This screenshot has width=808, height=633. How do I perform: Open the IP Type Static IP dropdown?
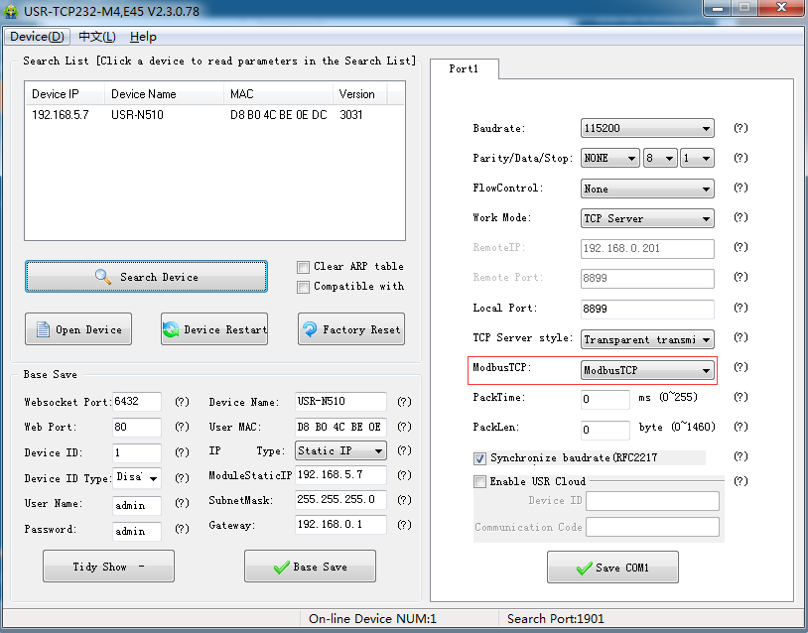point(340,450)
